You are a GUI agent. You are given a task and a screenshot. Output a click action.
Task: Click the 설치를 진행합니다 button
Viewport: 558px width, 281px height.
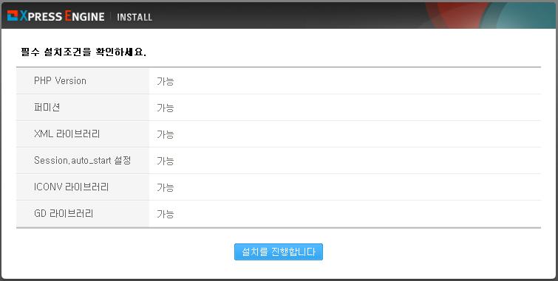[279, 252]
